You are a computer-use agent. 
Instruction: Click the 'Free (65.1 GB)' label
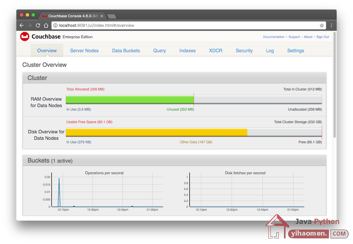coord(310,142)
